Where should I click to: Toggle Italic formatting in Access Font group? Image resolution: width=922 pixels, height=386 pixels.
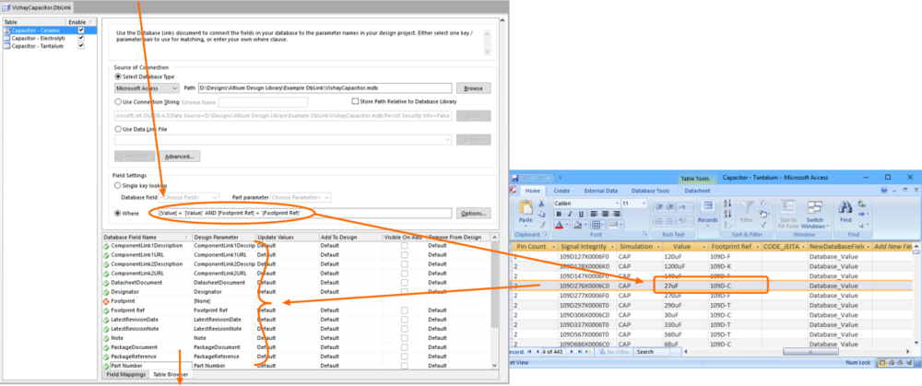click(x=570, y=214)
